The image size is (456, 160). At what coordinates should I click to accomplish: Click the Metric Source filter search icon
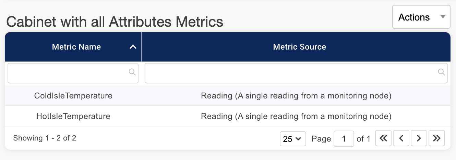(441, 72)
